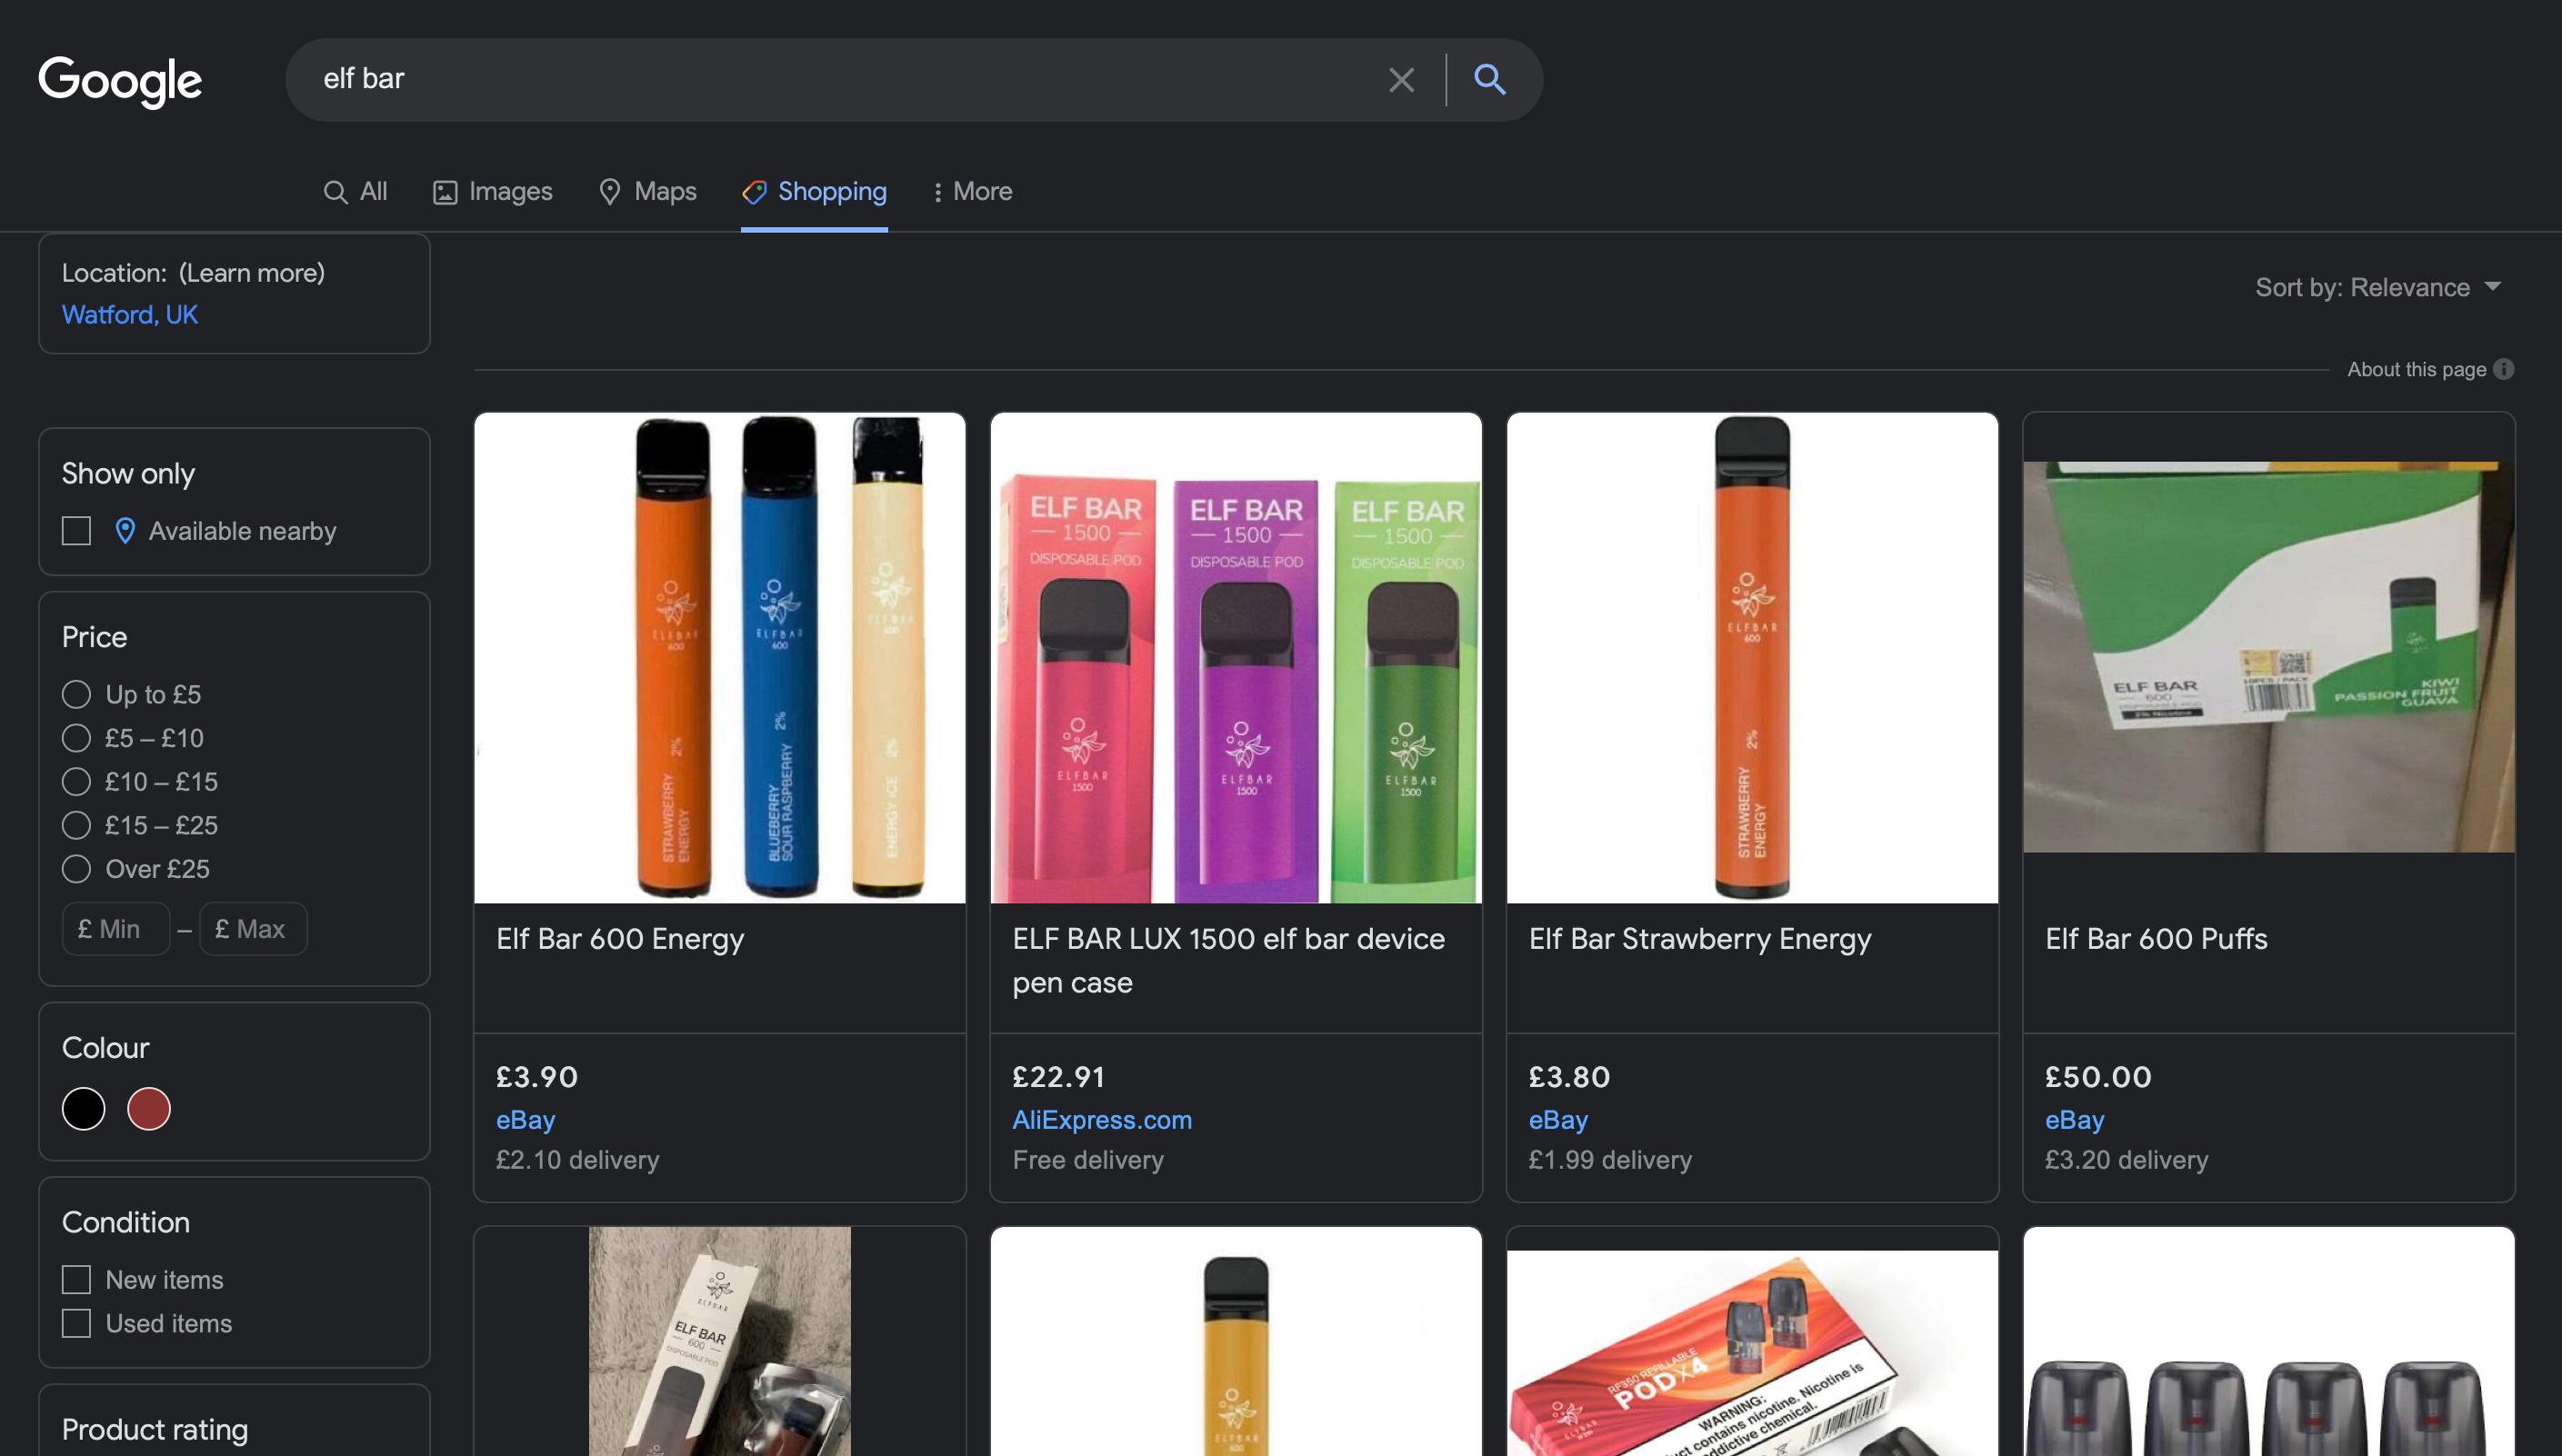2562x1456 pixels.
Task: Filter by red colour swatch
Action: click(149, 1109)
